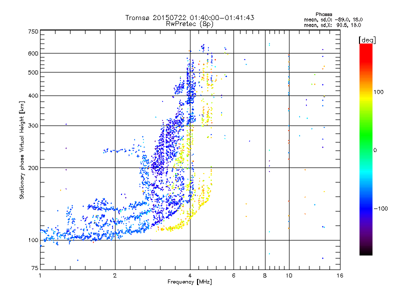Click the y-axis label "500"

33,72
